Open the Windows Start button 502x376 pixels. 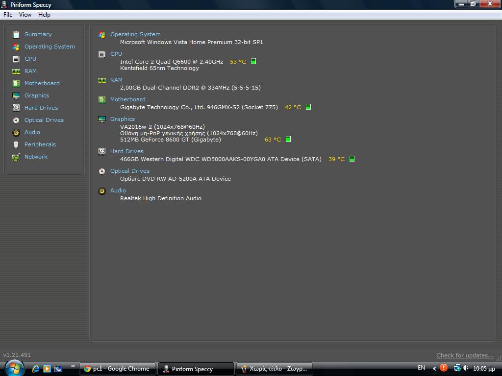tap(14, 368)
